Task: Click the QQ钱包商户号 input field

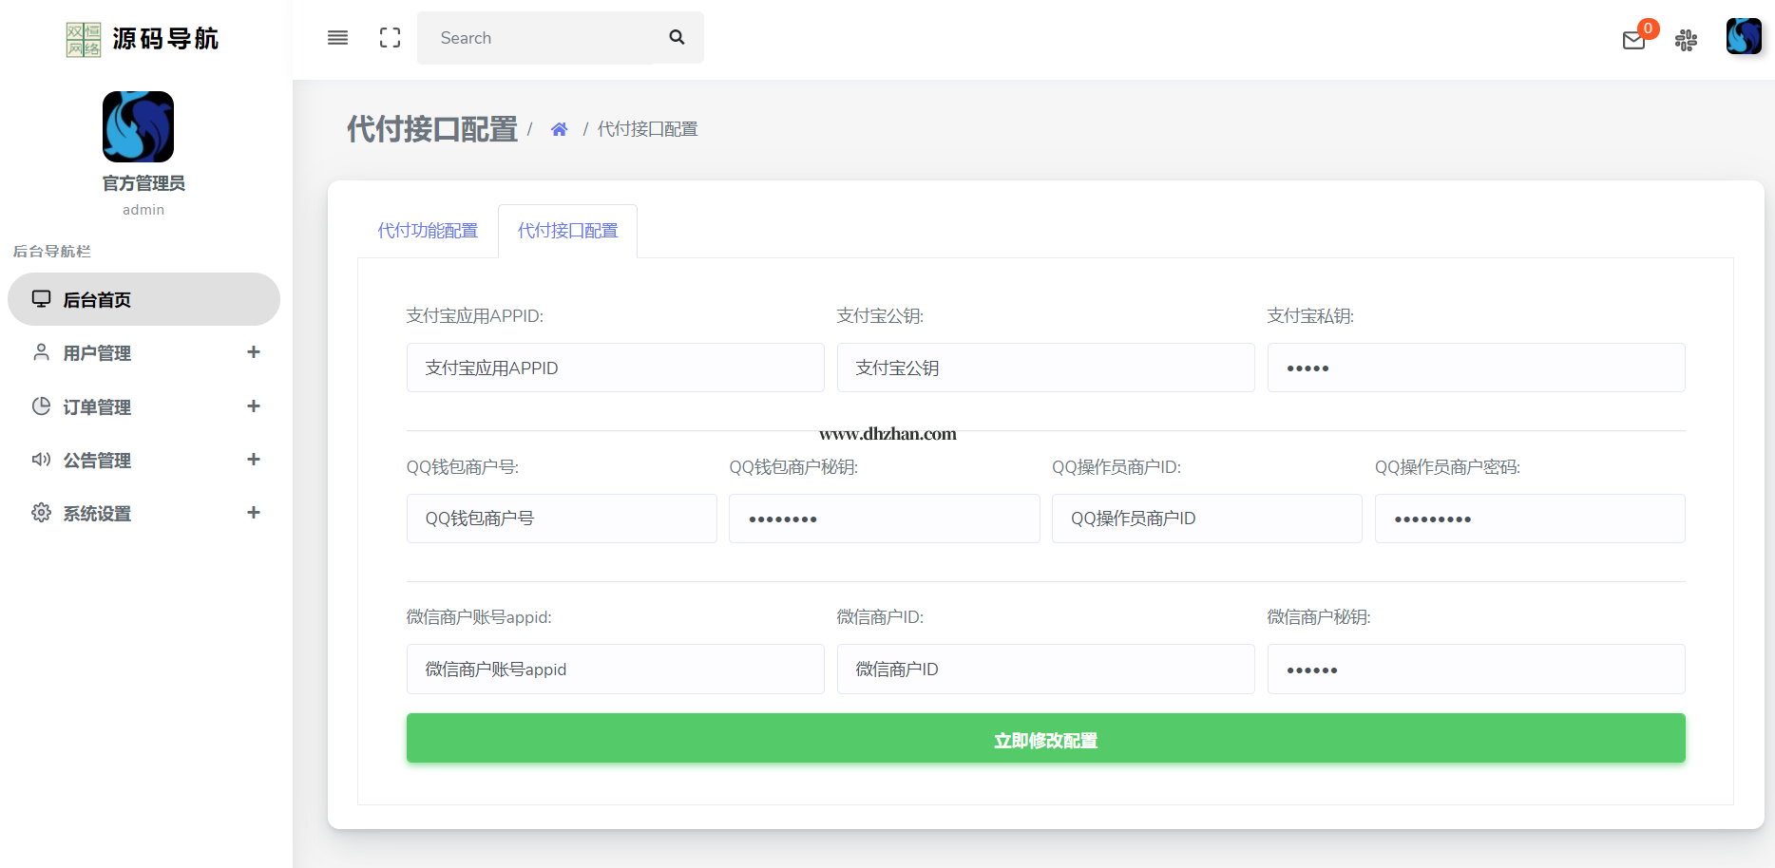Action: (561, 519)
